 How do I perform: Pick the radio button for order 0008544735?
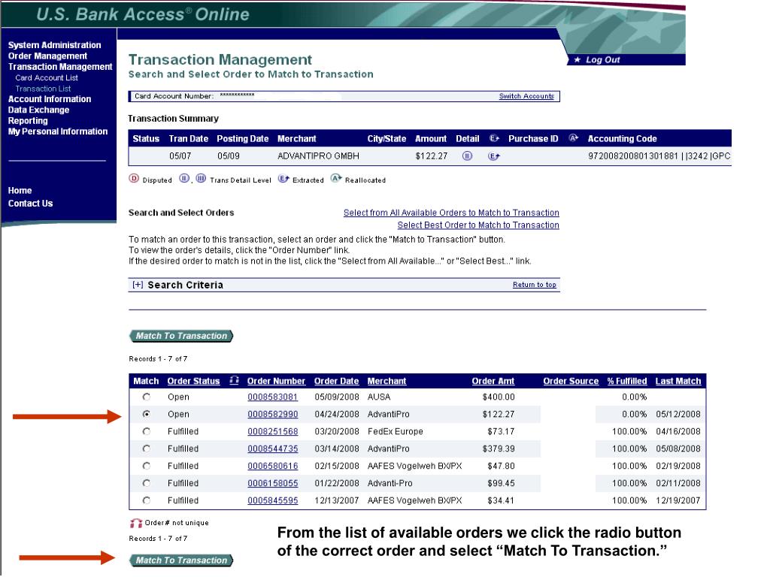coord(147,449)
